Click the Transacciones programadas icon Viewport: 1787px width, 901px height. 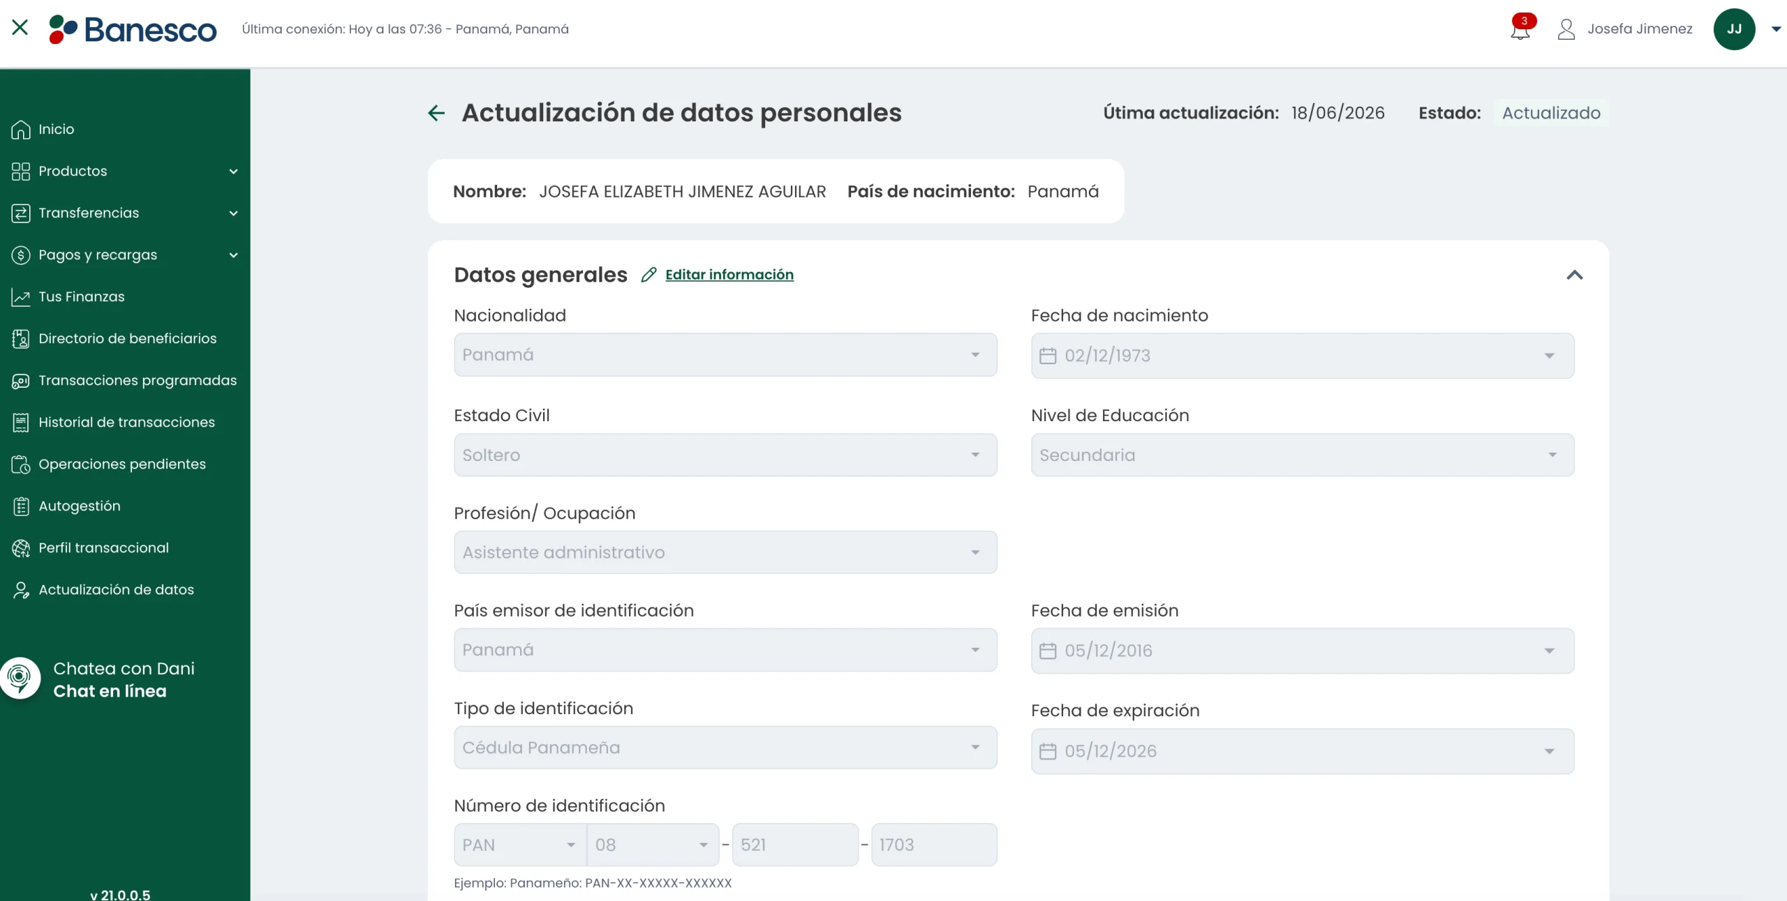pyautogui.click(x=21, y=380)
